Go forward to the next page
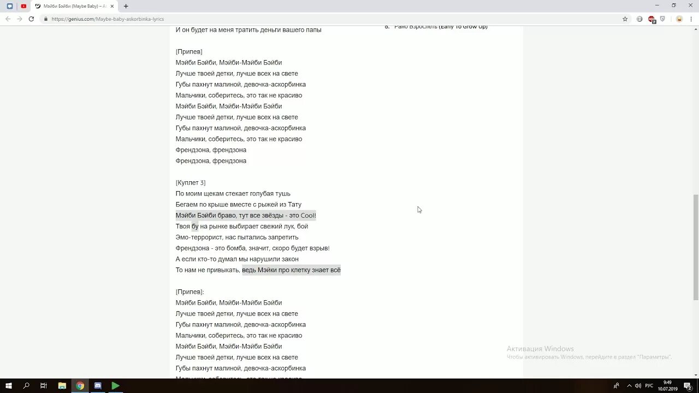 point(20,19)
